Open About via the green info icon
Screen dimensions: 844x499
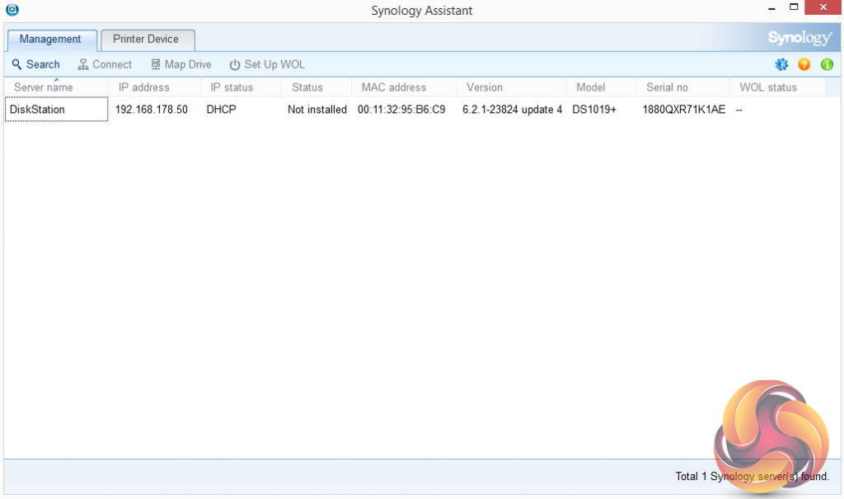(827, 64)
